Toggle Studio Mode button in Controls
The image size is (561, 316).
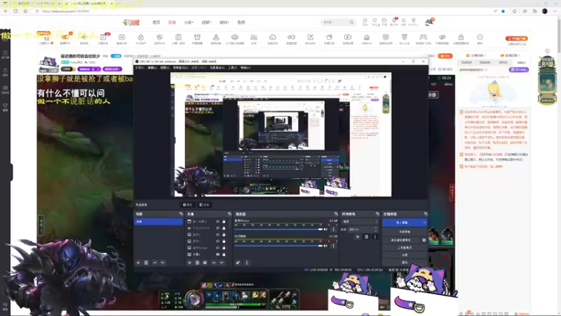(x=405, y=248)
